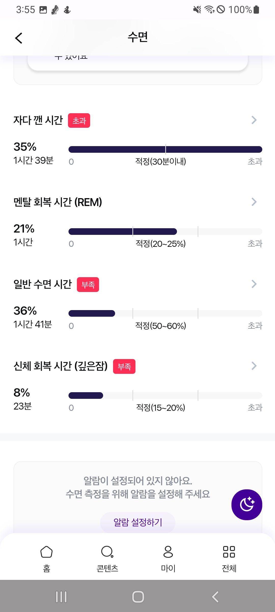Image resolution: width=275 pixels, height=612 pixels.
Task: Expand 자다 깬 시간 details chevron
Action: click(x=254, y=120)
